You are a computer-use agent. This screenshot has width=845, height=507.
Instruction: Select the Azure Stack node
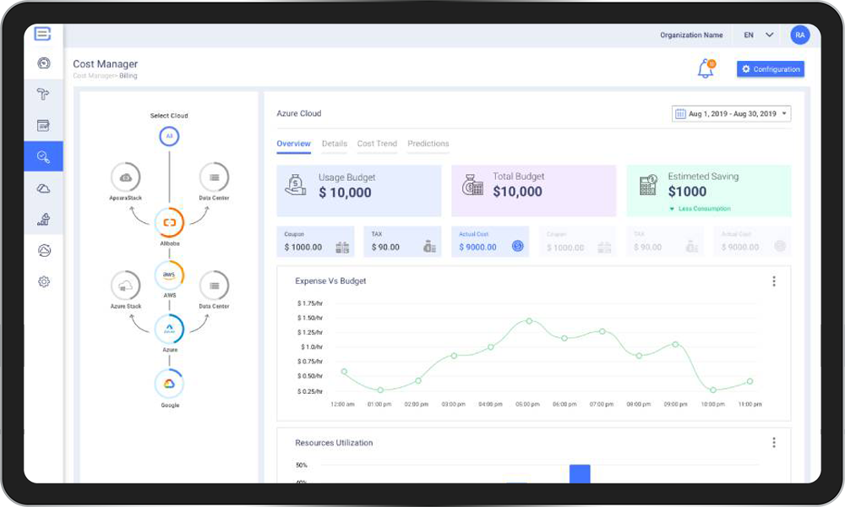click(126, 286)
